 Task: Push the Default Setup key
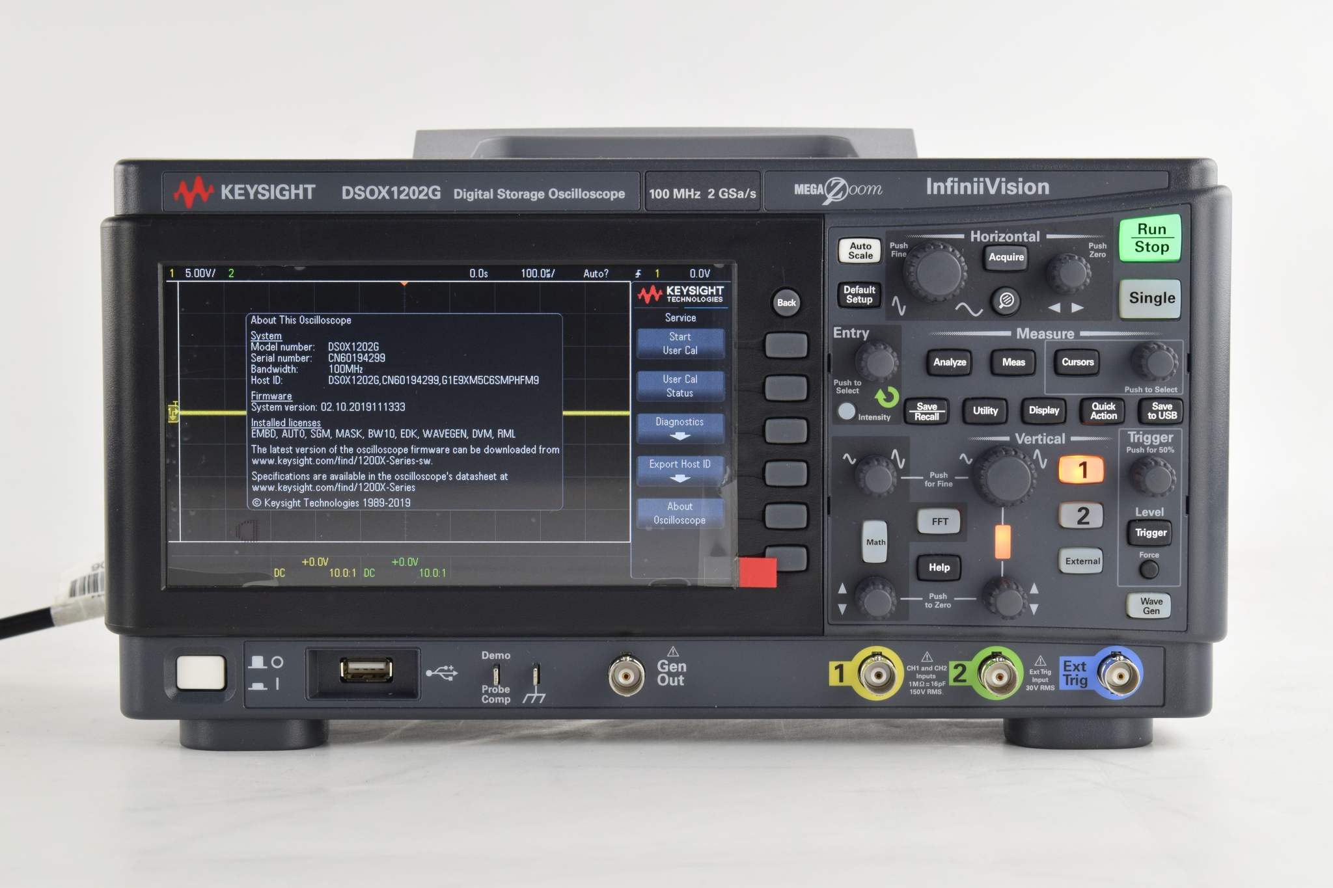click(x=859, y=295)
